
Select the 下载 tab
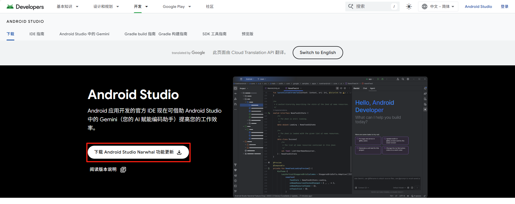[10, 34]
